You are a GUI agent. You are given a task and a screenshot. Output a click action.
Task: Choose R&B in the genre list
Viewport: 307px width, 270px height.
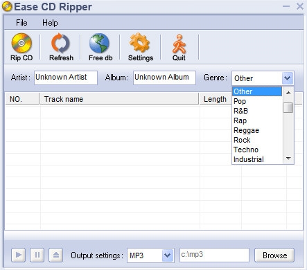(x=257, y=111)
